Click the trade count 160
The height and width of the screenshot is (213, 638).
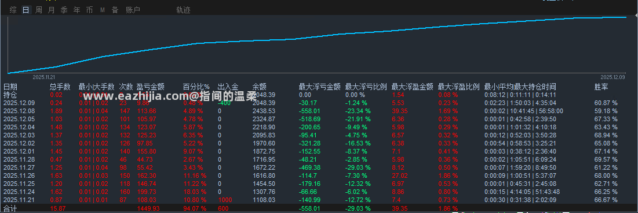point(125,192)
